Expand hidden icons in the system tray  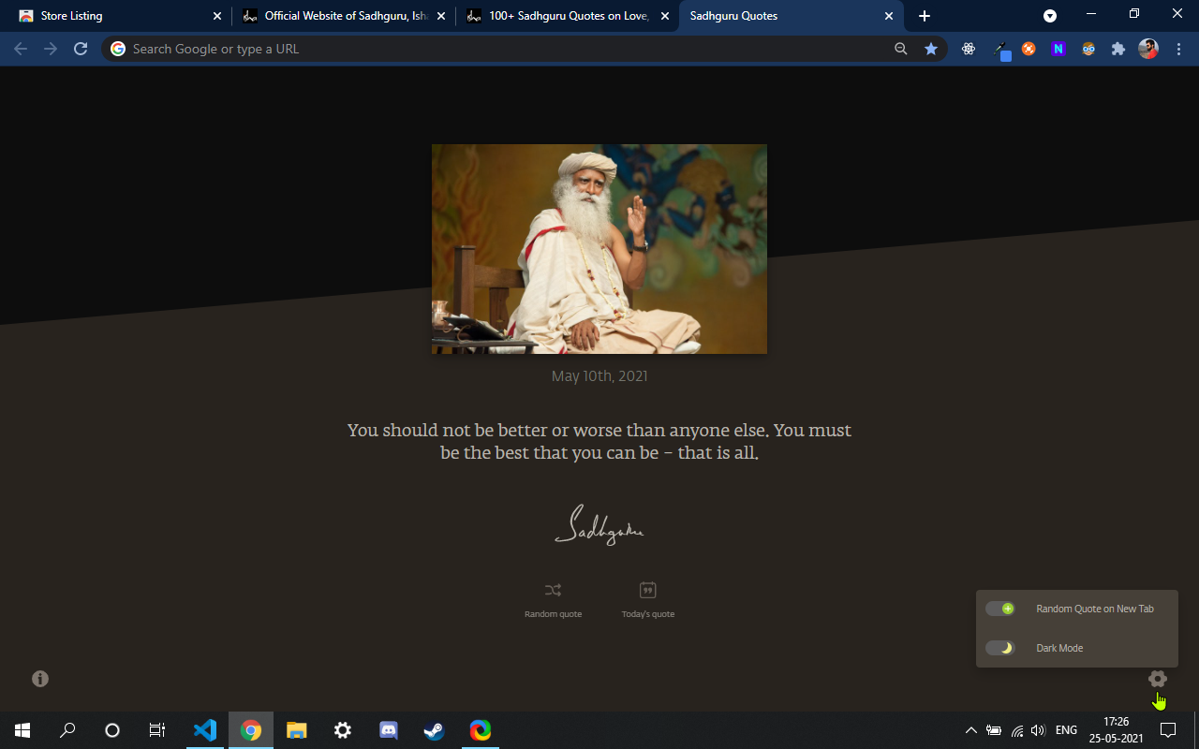(970, 729)
